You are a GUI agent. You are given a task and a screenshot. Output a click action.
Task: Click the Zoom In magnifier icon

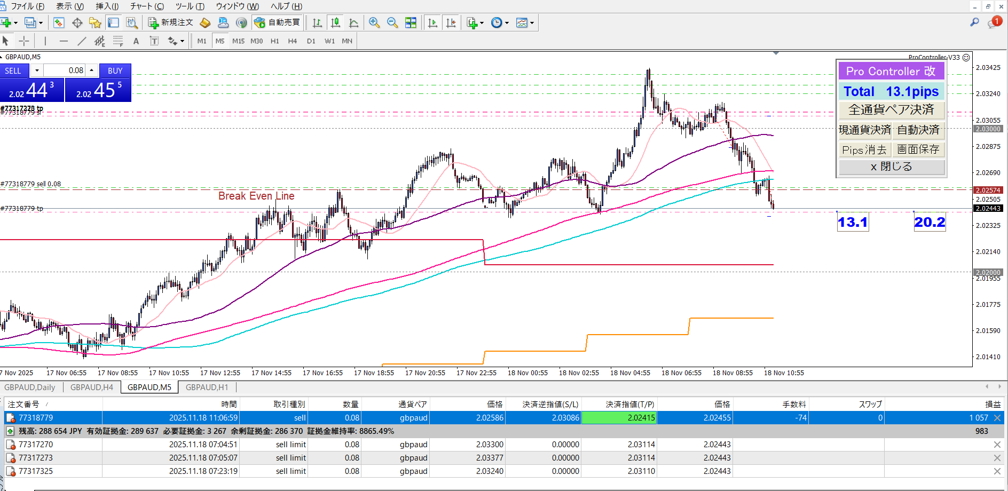coord(374,22)
